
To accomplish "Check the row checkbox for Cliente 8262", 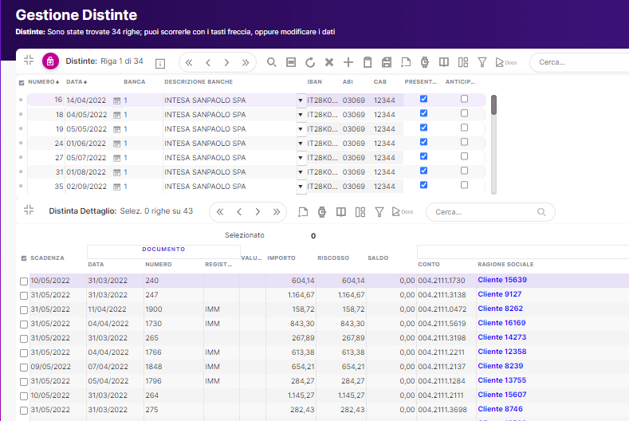I will pyautogui.click(x=24, y=310).
